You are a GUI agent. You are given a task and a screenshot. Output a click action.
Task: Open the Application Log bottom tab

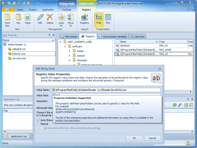[x=16, y=136]
